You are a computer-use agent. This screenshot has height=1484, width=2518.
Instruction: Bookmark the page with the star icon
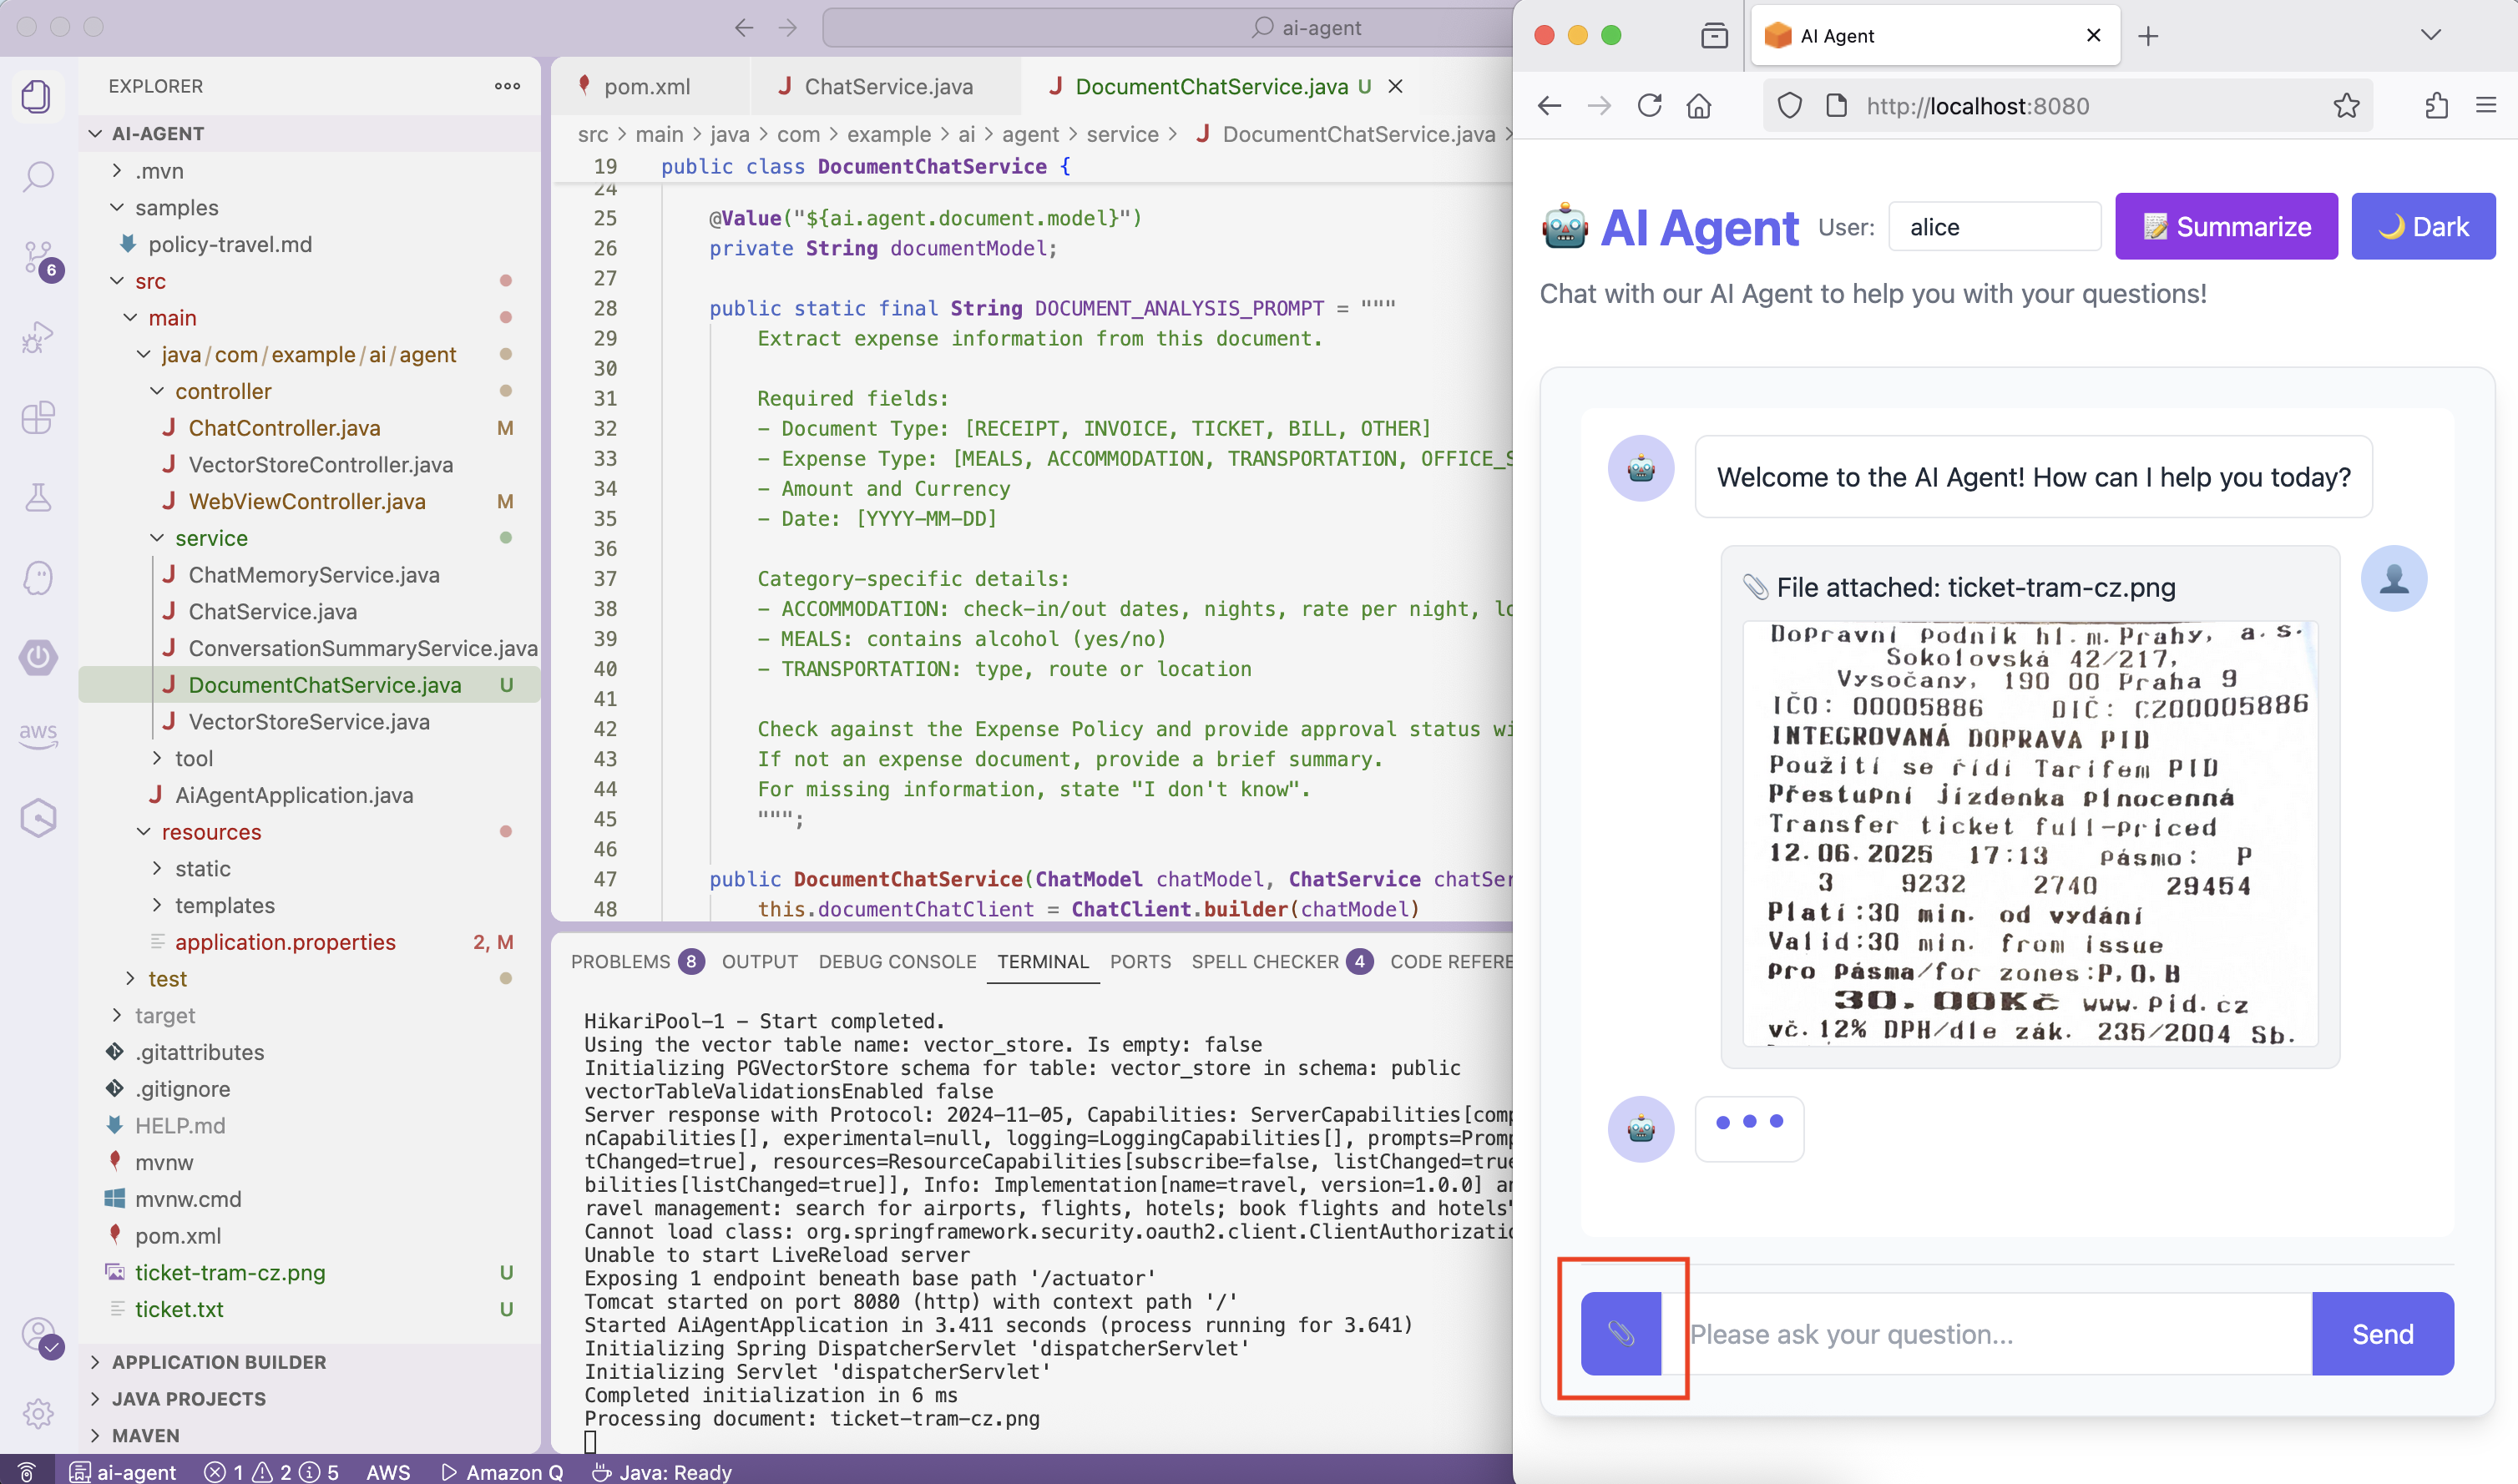[x=2346, y=106]
